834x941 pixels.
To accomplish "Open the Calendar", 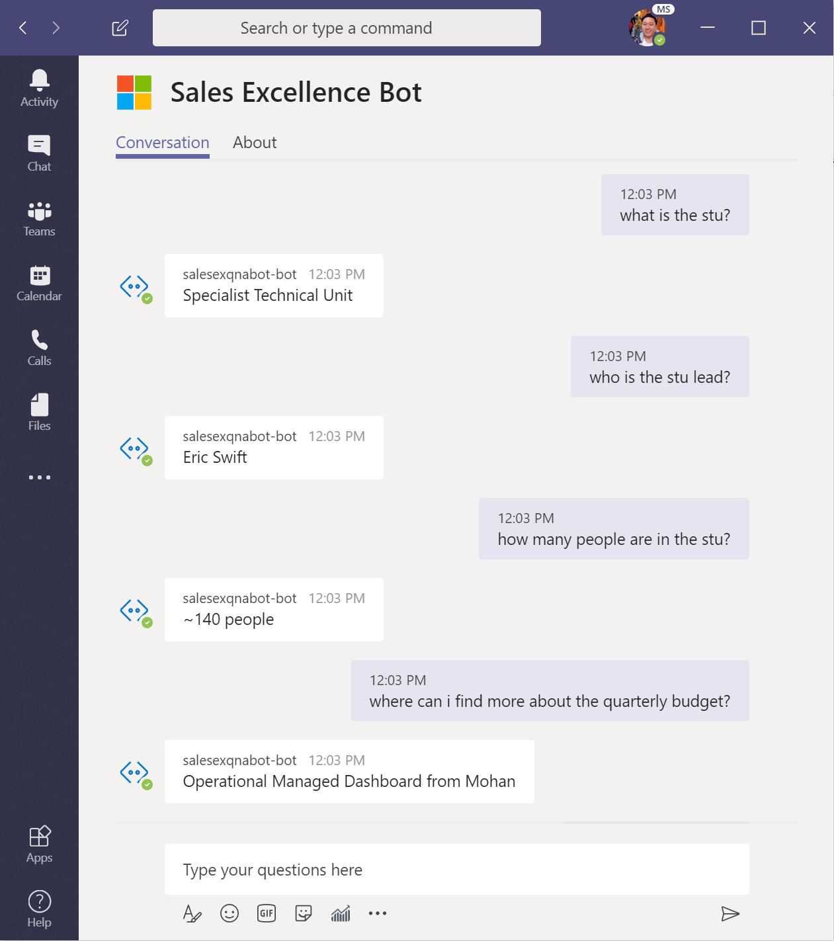I will (x=39, y=283).
